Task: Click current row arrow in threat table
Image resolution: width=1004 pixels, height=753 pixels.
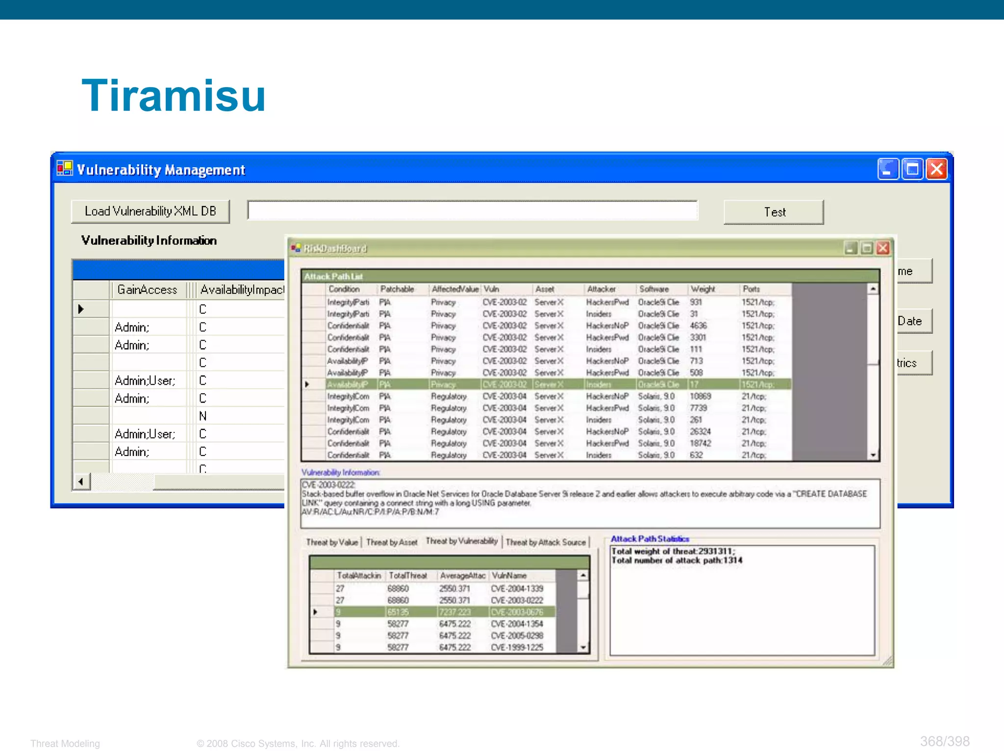Action: coord(315,612)
